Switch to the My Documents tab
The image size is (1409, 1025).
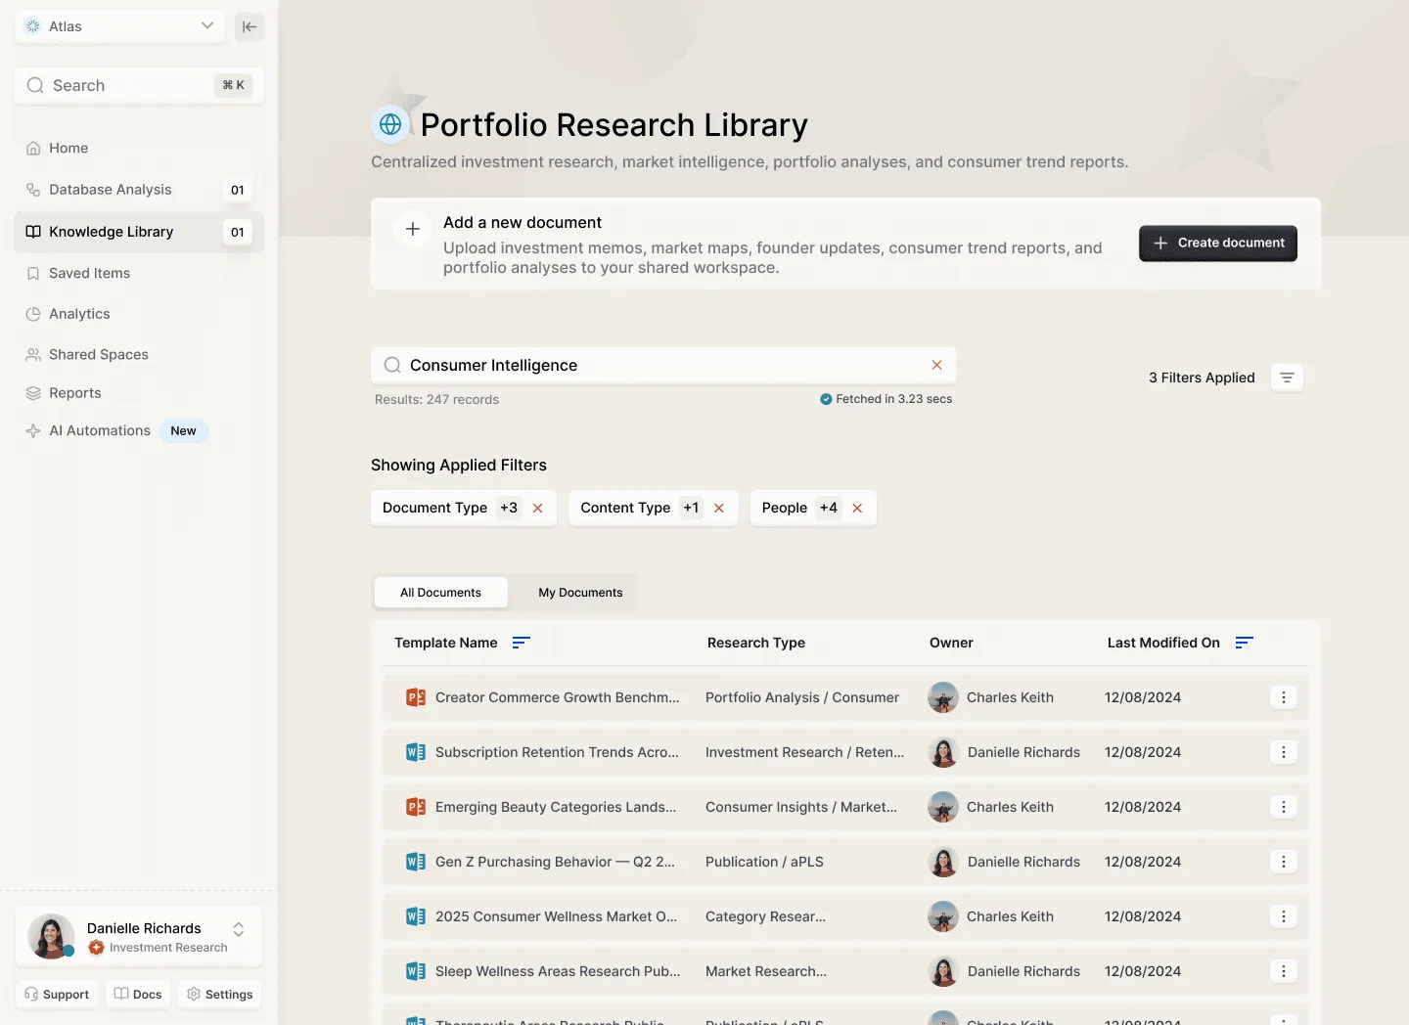pos(580,593)
